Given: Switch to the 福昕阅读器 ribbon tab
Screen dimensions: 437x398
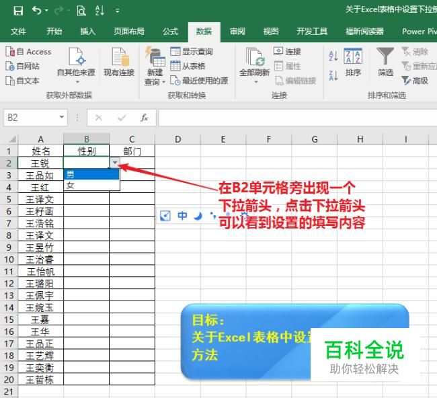Looking at the screenshot, I should pyautogui.click(x=364, y=31).
